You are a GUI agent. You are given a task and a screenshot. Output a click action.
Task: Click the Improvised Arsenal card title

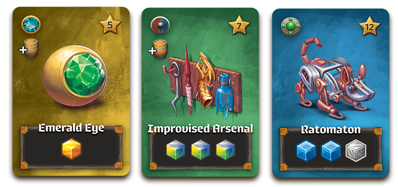tap(200, 129)
